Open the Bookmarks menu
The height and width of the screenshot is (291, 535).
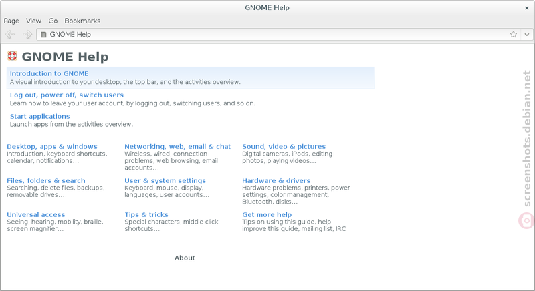(82, 21)
